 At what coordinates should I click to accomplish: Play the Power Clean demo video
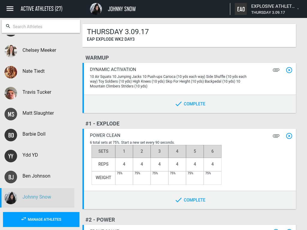289,136
